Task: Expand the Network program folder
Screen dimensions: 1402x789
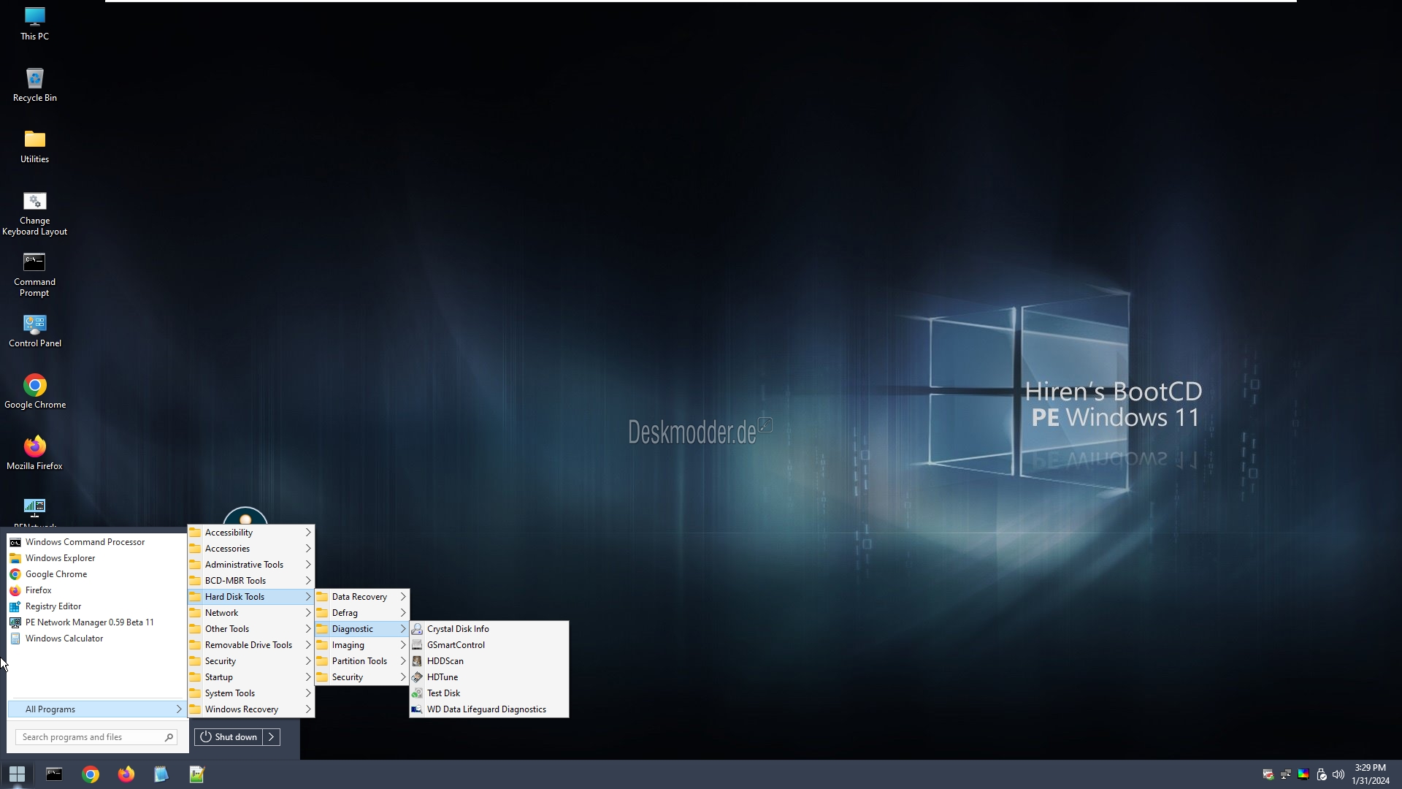Action: [x=251, y=613]
